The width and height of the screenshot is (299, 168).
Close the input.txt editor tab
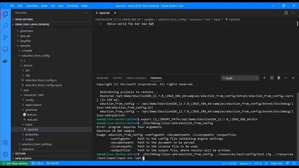[x=115, y=13]
